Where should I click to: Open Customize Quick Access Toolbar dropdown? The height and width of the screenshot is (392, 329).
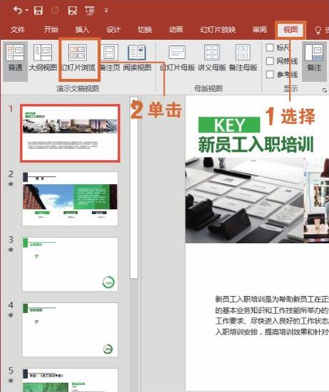pos(106,11)
